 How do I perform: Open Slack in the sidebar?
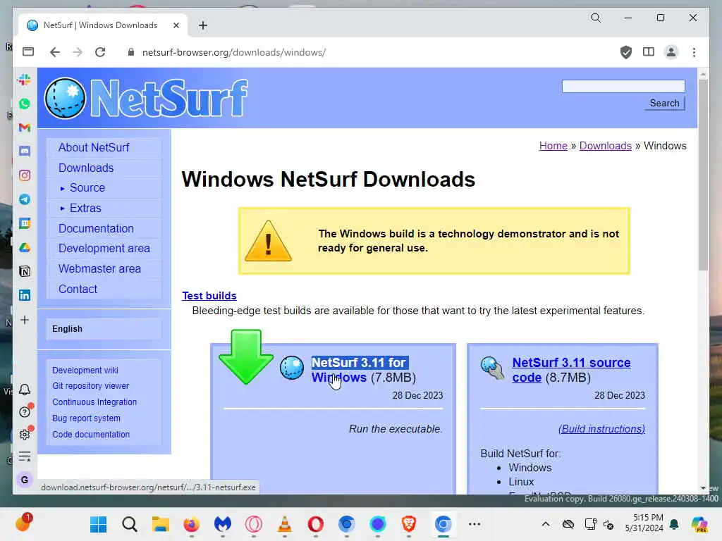pyautogui.click(x=25, y=80)
